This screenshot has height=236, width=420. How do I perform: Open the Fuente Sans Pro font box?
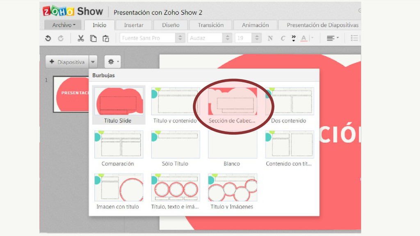(x=148, y=38)
